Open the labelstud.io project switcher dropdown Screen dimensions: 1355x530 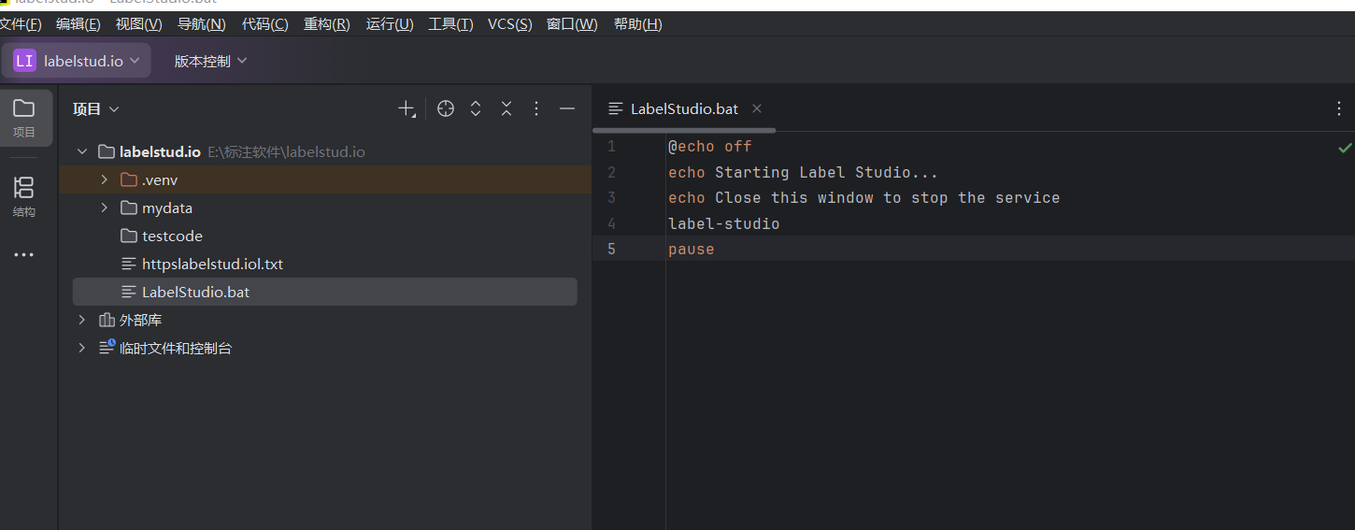(x=77, y=61)
